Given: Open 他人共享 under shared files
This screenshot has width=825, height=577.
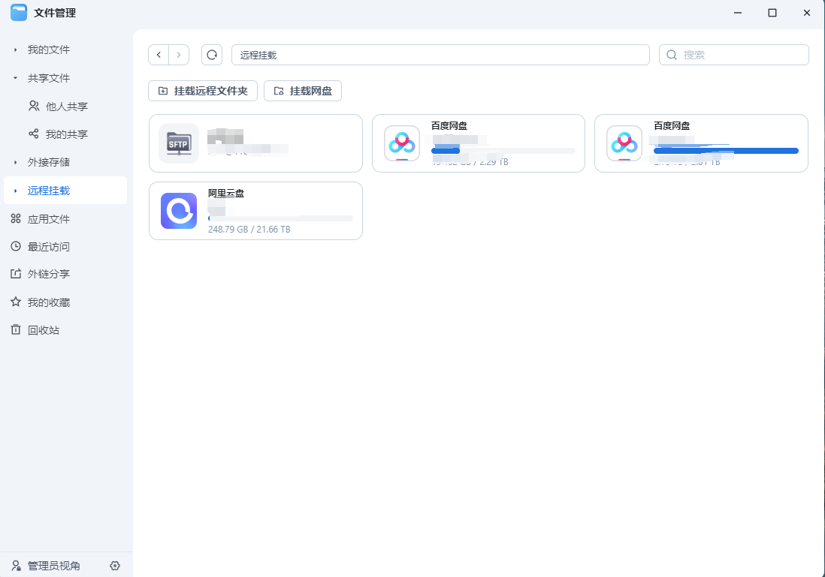Looking at the screenshot, I should (65, 106).
